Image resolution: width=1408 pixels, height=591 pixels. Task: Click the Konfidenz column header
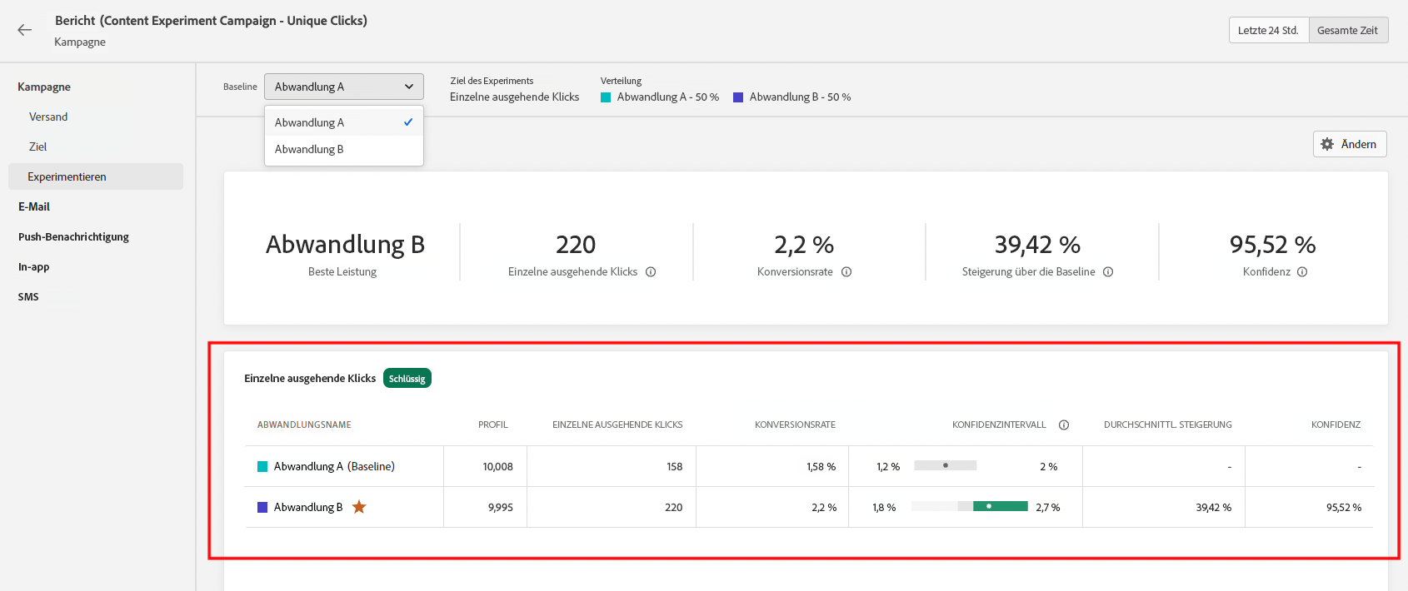pos(1336,425)
